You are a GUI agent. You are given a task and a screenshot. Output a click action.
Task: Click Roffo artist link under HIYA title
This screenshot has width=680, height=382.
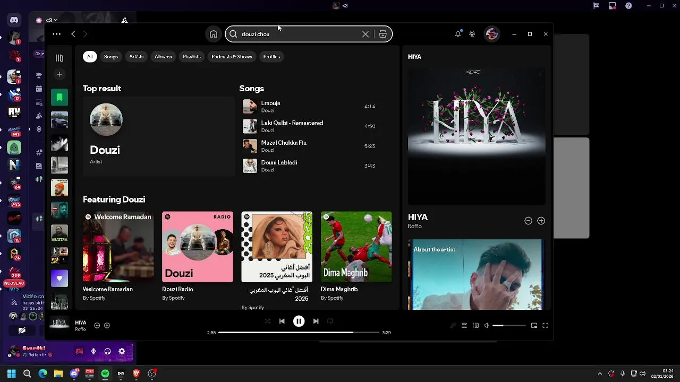coord(415,227)
